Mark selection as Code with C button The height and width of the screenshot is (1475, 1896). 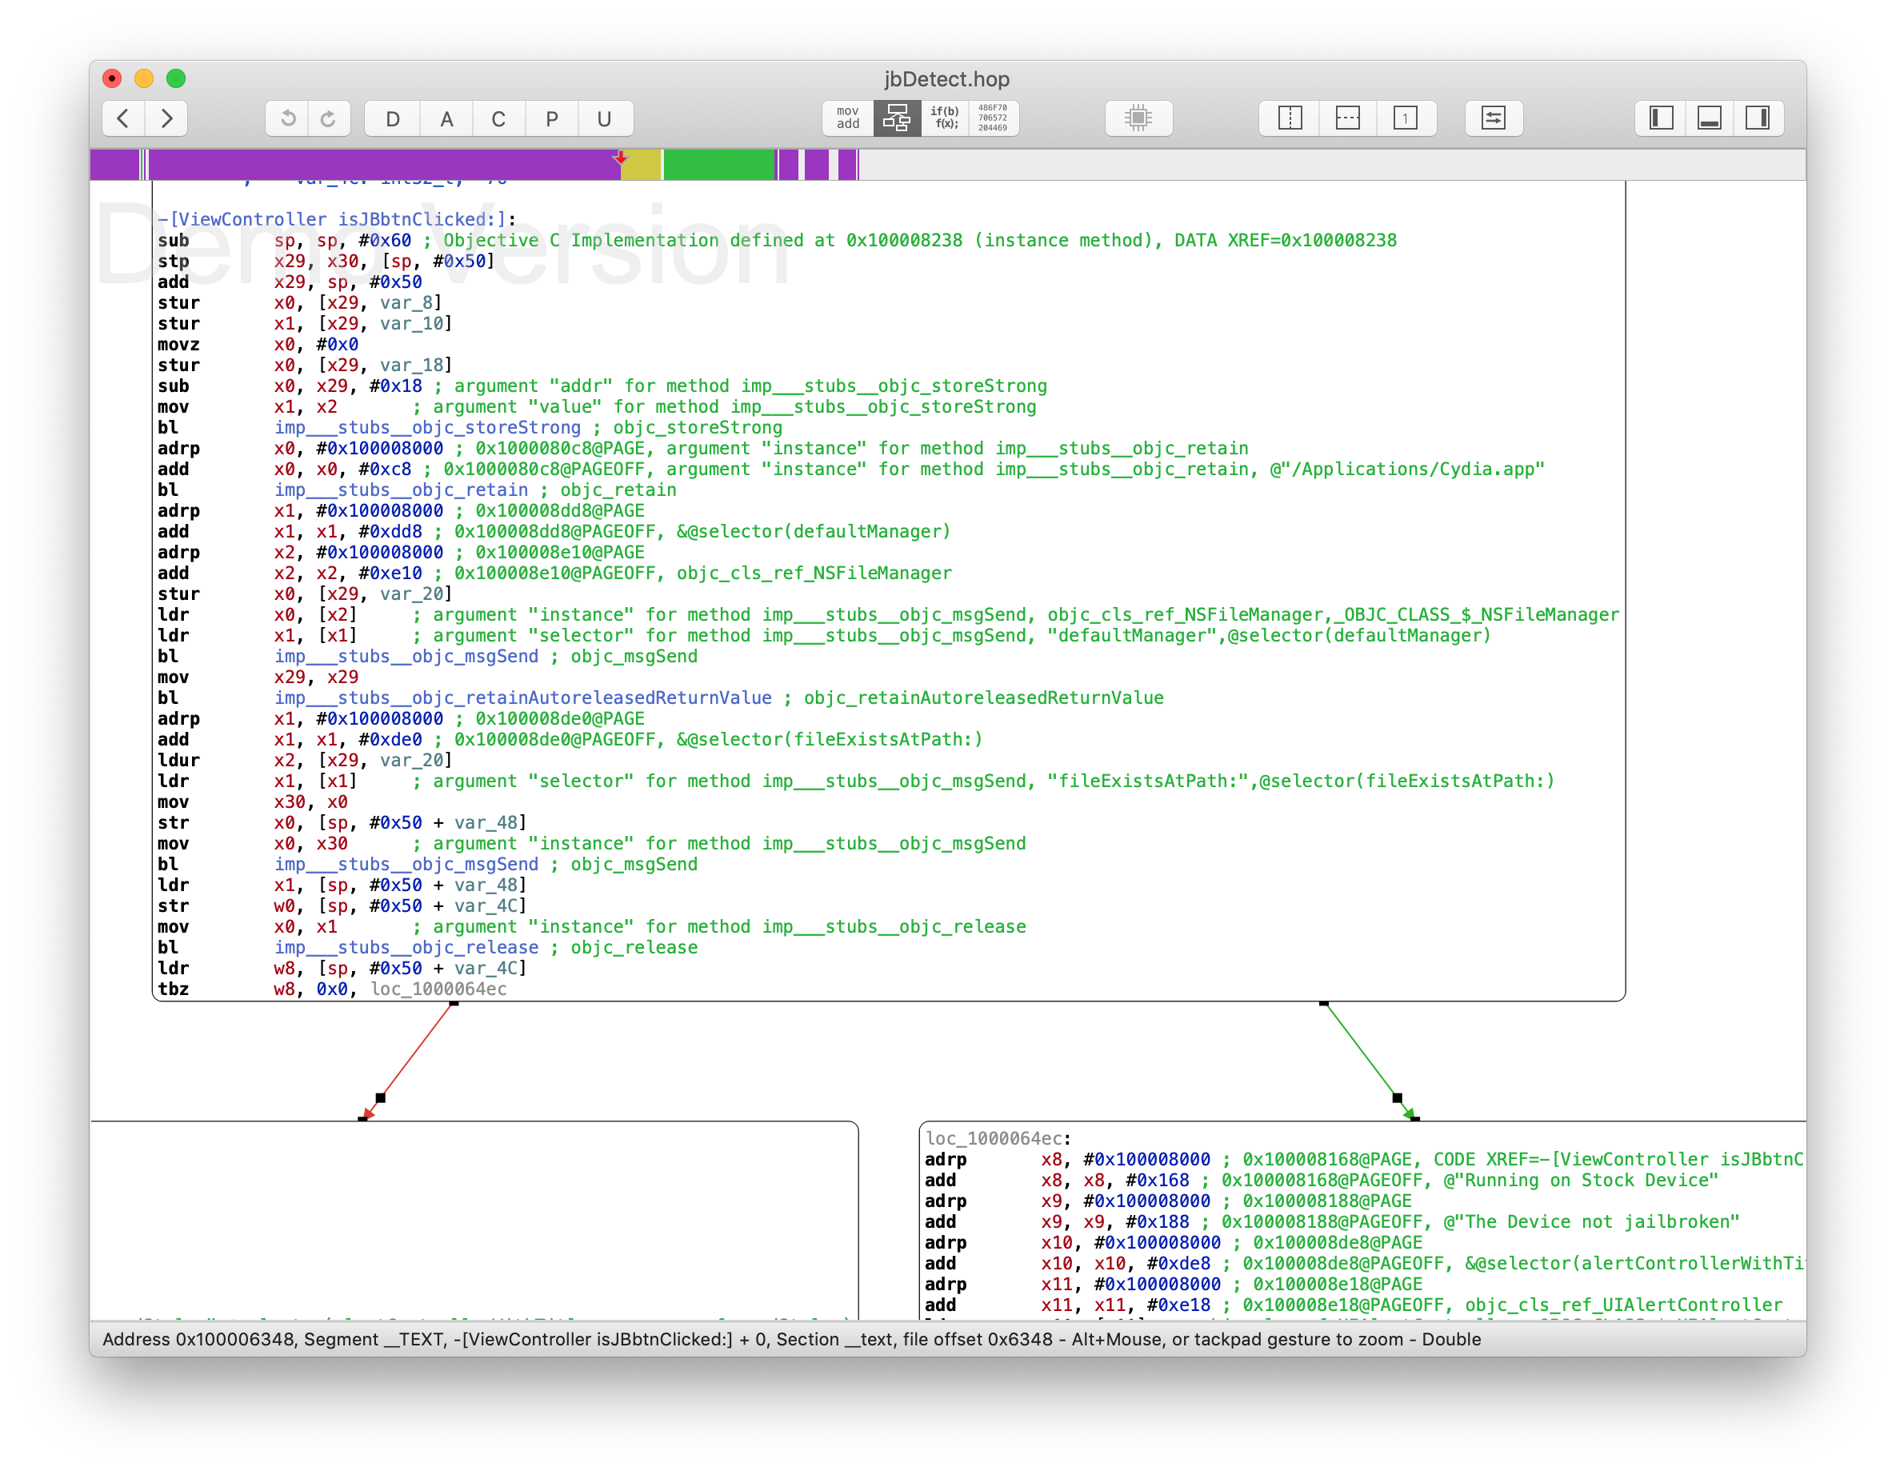(498, 118)
